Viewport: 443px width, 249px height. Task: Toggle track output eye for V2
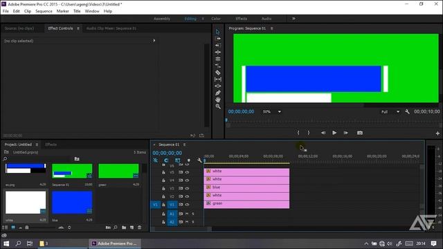pos(187,196)
